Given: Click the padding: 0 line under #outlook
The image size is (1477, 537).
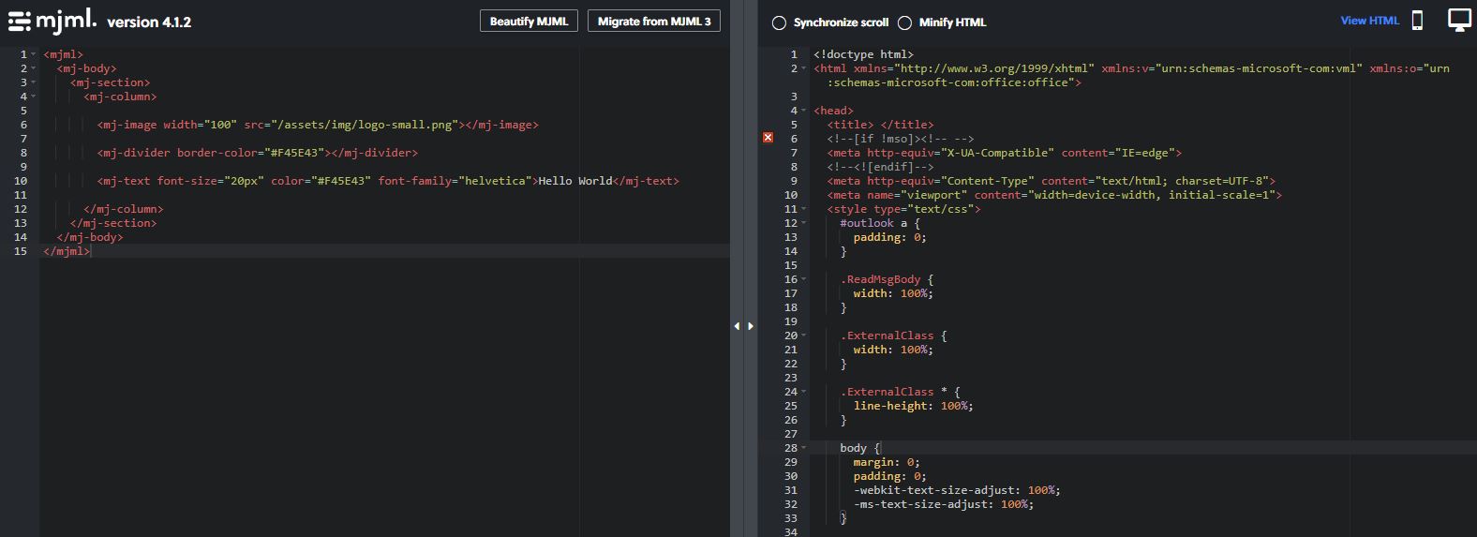Looking at the screenshot, I should 889,237.
